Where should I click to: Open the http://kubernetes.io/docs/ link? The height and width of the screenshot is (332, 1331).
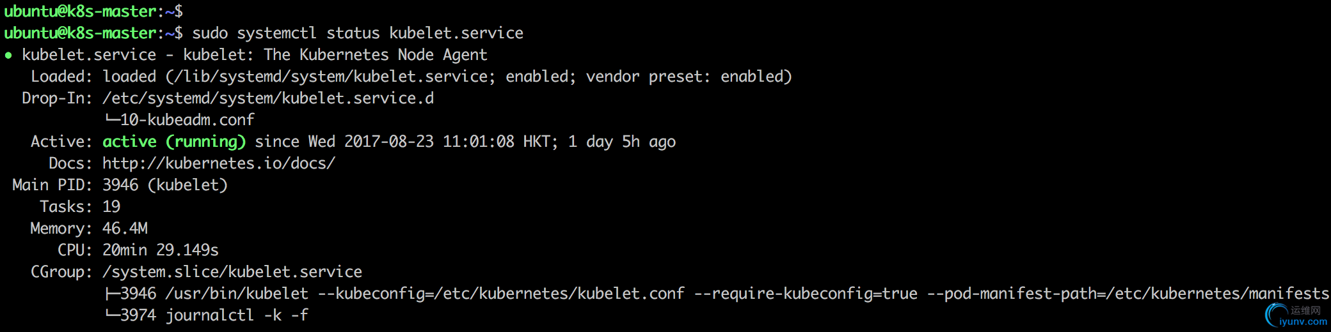219,163
